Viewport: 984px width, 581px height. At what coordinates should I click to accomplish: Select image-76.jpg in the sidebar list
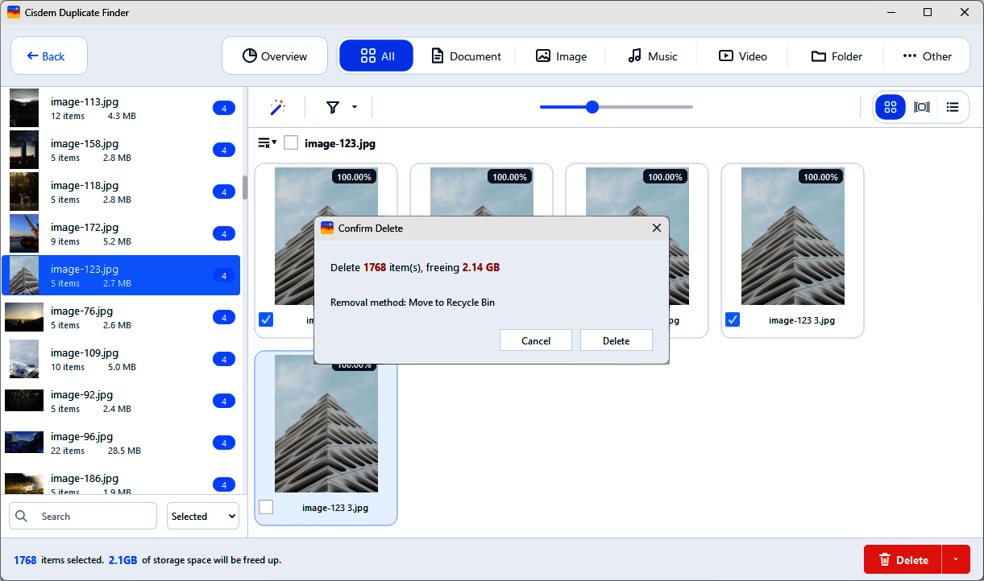[x=121, y=317]
